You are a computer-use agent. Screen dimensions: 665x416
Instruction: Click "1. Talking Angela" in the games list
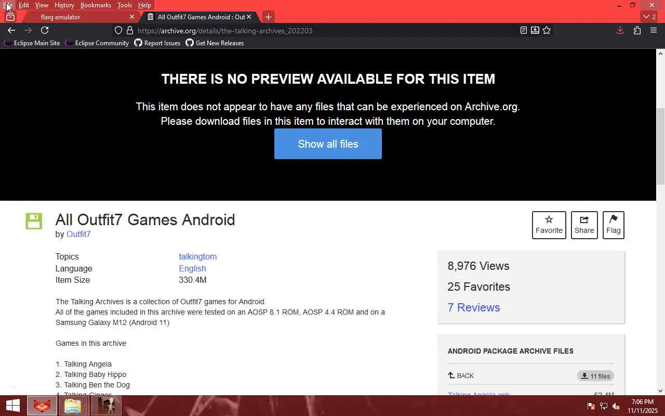pyautogui.click(x=84, y=364)
